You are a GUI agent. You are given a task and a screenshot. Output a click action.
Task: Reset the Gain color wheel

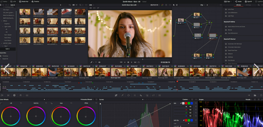pos(71,103)
